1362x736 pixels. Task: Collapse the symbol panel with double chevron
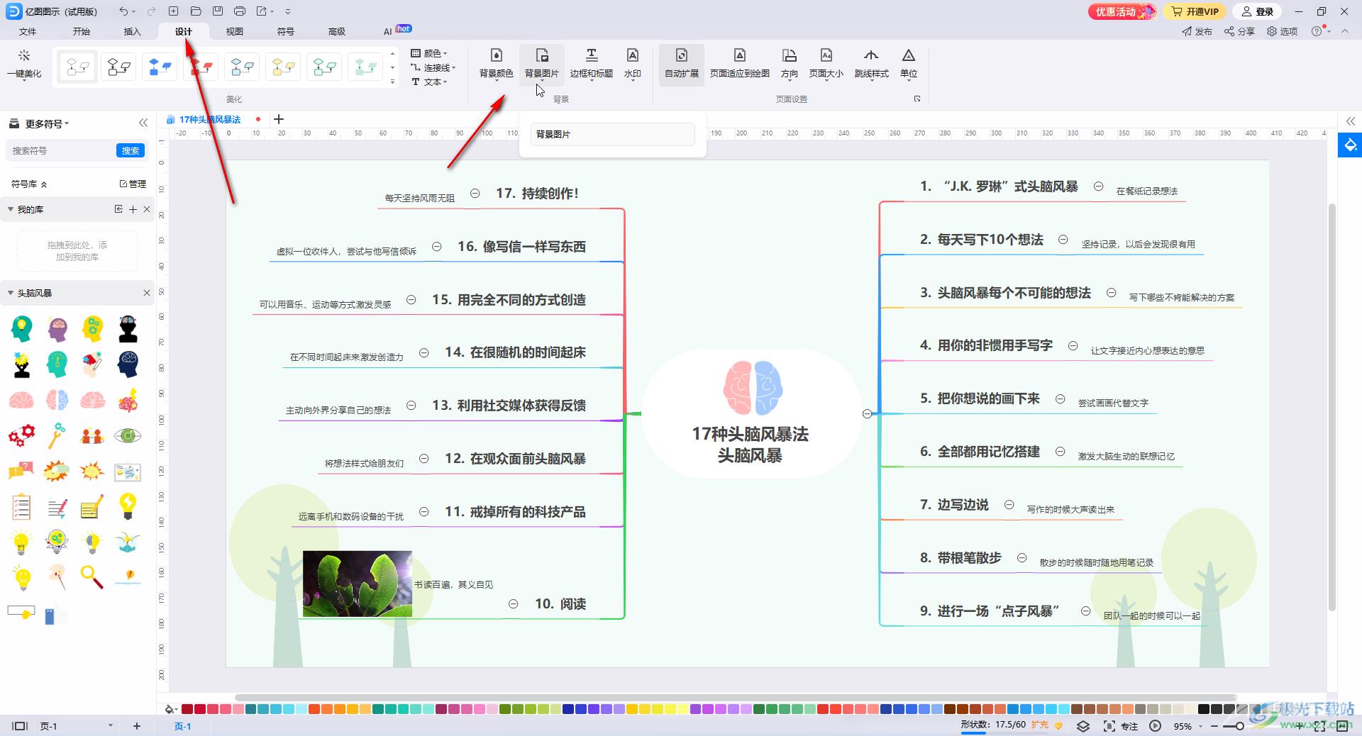click(143, 123)
